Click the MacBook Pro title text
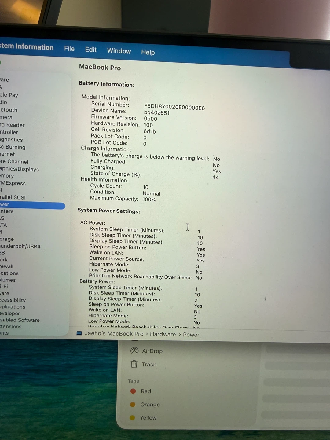This screenshot has height=440, width=330. (100, 67)
